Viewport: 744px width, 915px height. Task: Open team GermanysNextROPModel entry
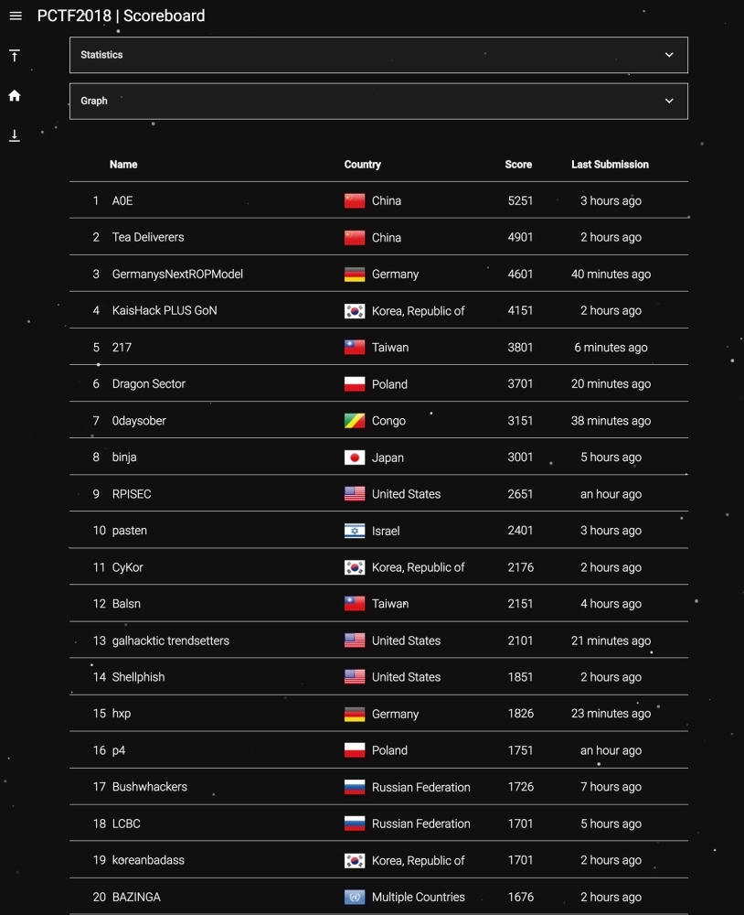tap(378, 274)
